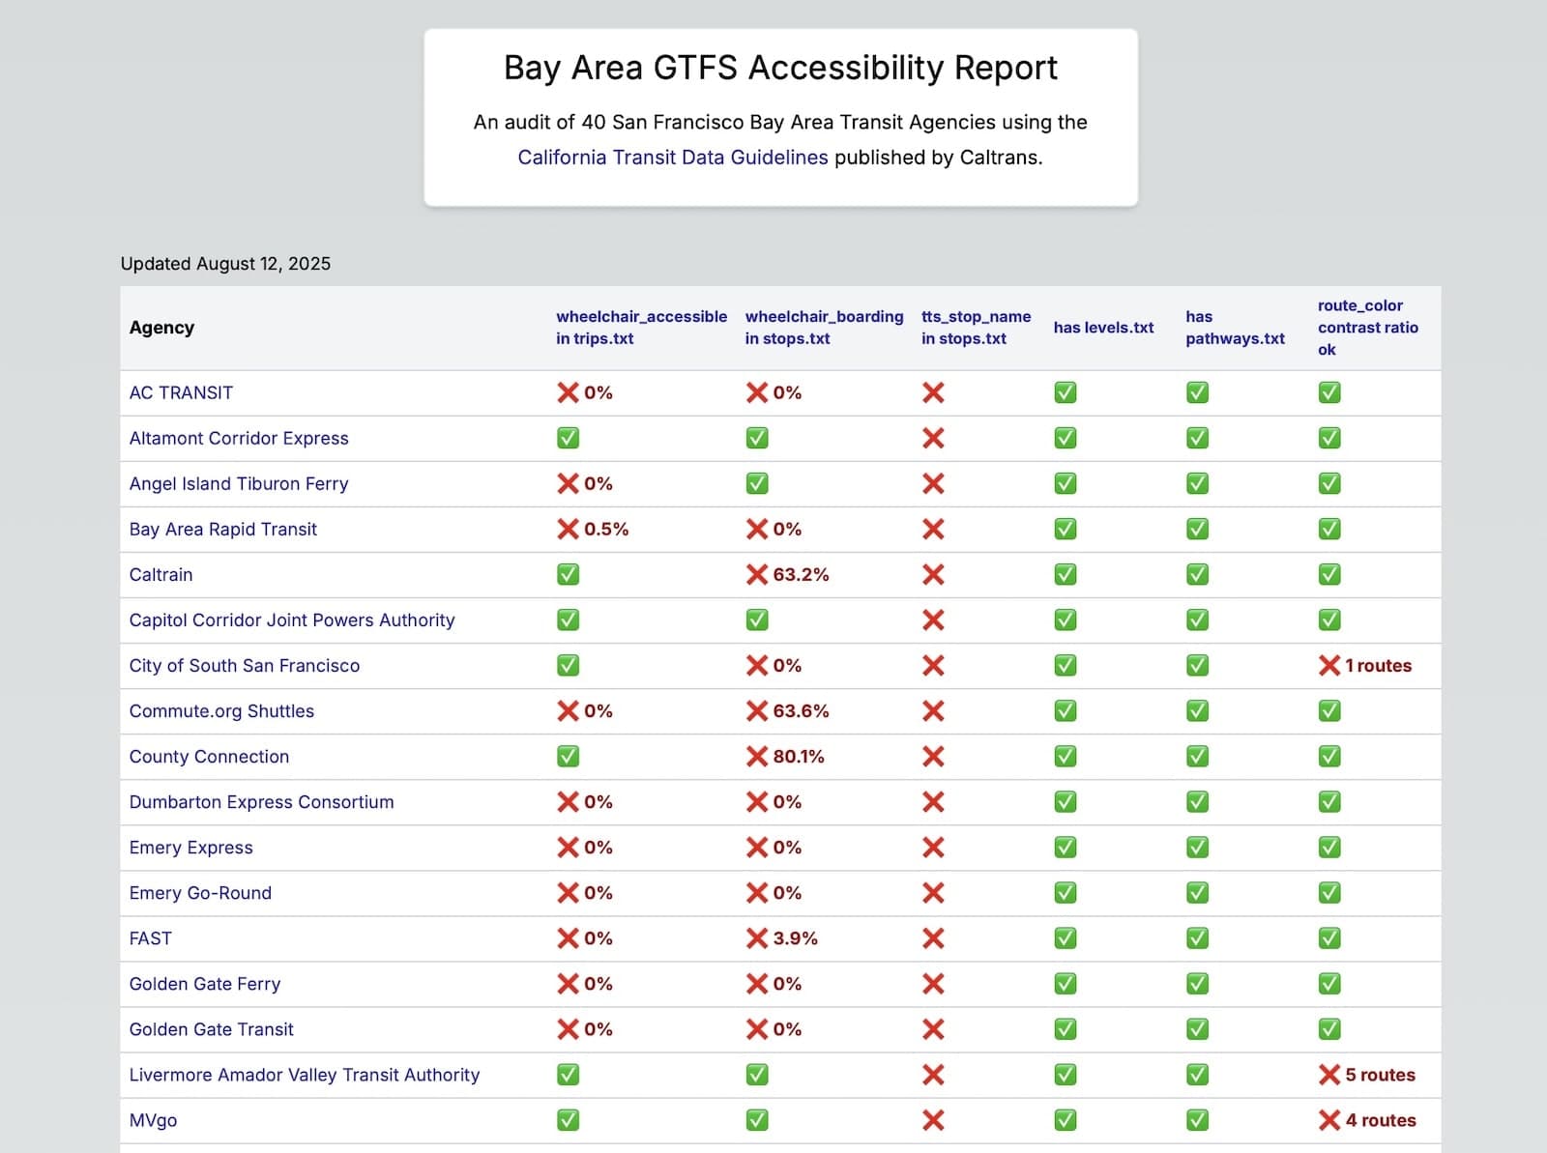Open Livermore Amador Valley Transit Authority link
1547x1153 pixels.
(x=305, y=1074)
